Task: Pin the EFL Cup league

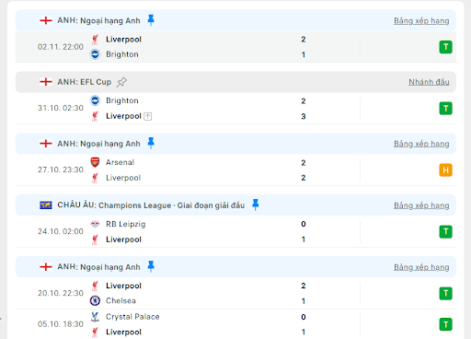Action: pyautogui.click(x=121, y=82)
